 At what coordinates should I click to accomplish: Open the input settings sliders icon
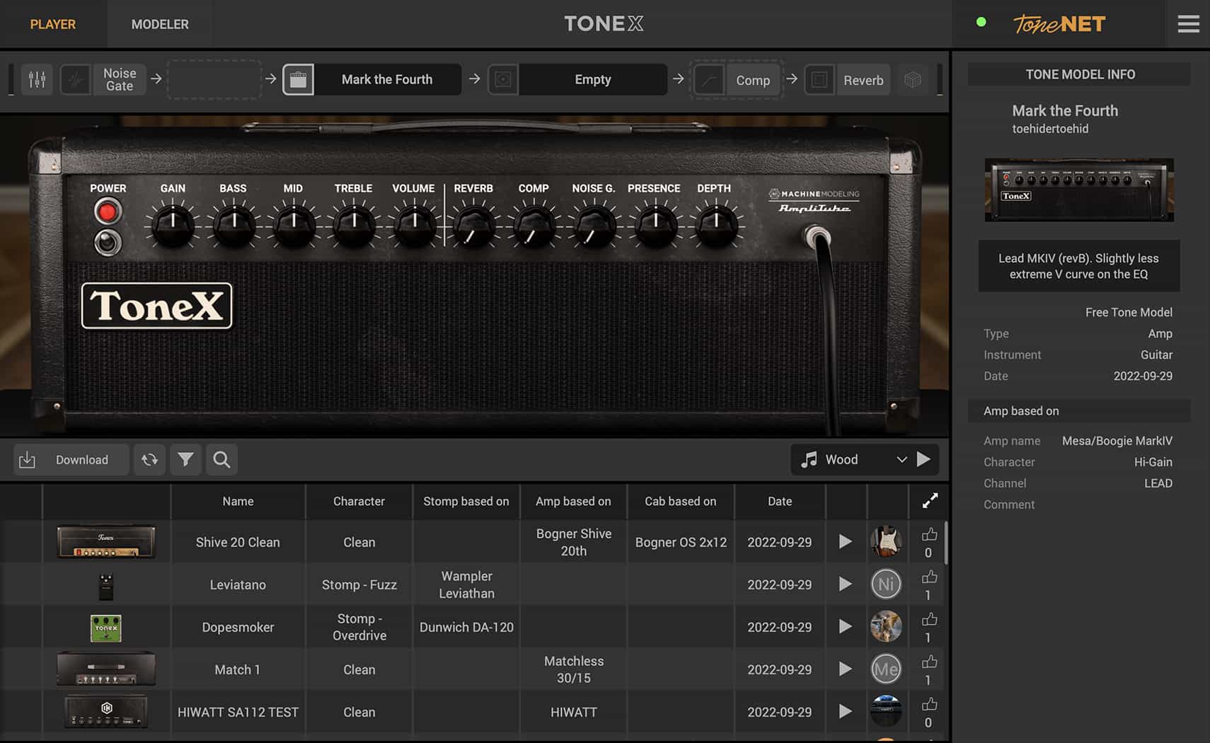tap(37, 79)
